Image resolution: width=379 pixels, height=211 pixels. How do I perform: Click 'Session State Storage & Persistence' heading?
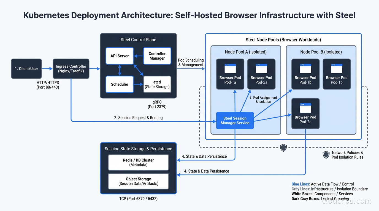point(138,149)
